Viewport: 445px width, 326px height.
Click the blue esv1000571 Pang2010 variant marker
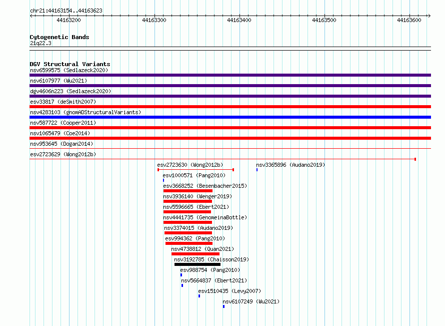163,180
